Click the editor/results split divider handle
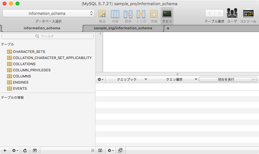The height and width of the screenshot is (154, 259). (177, 74)
